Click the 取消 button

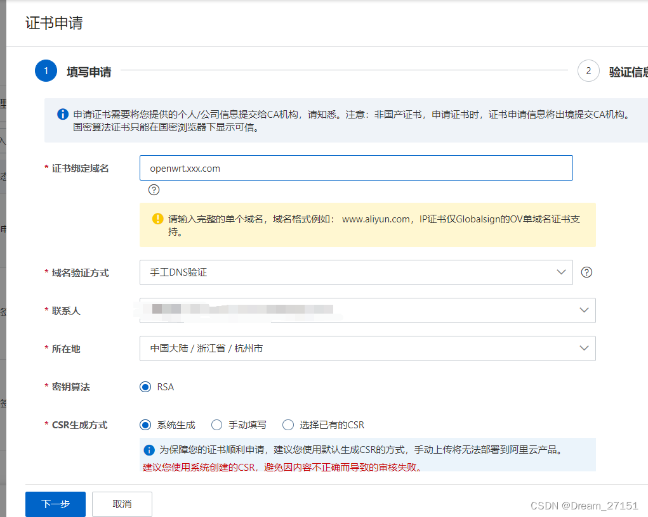[122, 504]
